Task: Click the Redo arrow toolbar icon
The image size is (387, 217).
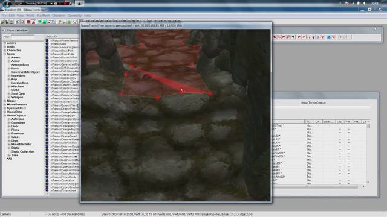Action: coord(23,22)
